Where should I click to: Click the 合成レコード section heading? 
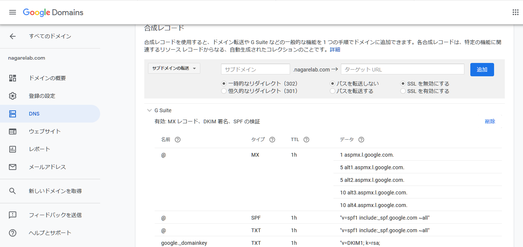pyautogui.click(x=164, y=28)
